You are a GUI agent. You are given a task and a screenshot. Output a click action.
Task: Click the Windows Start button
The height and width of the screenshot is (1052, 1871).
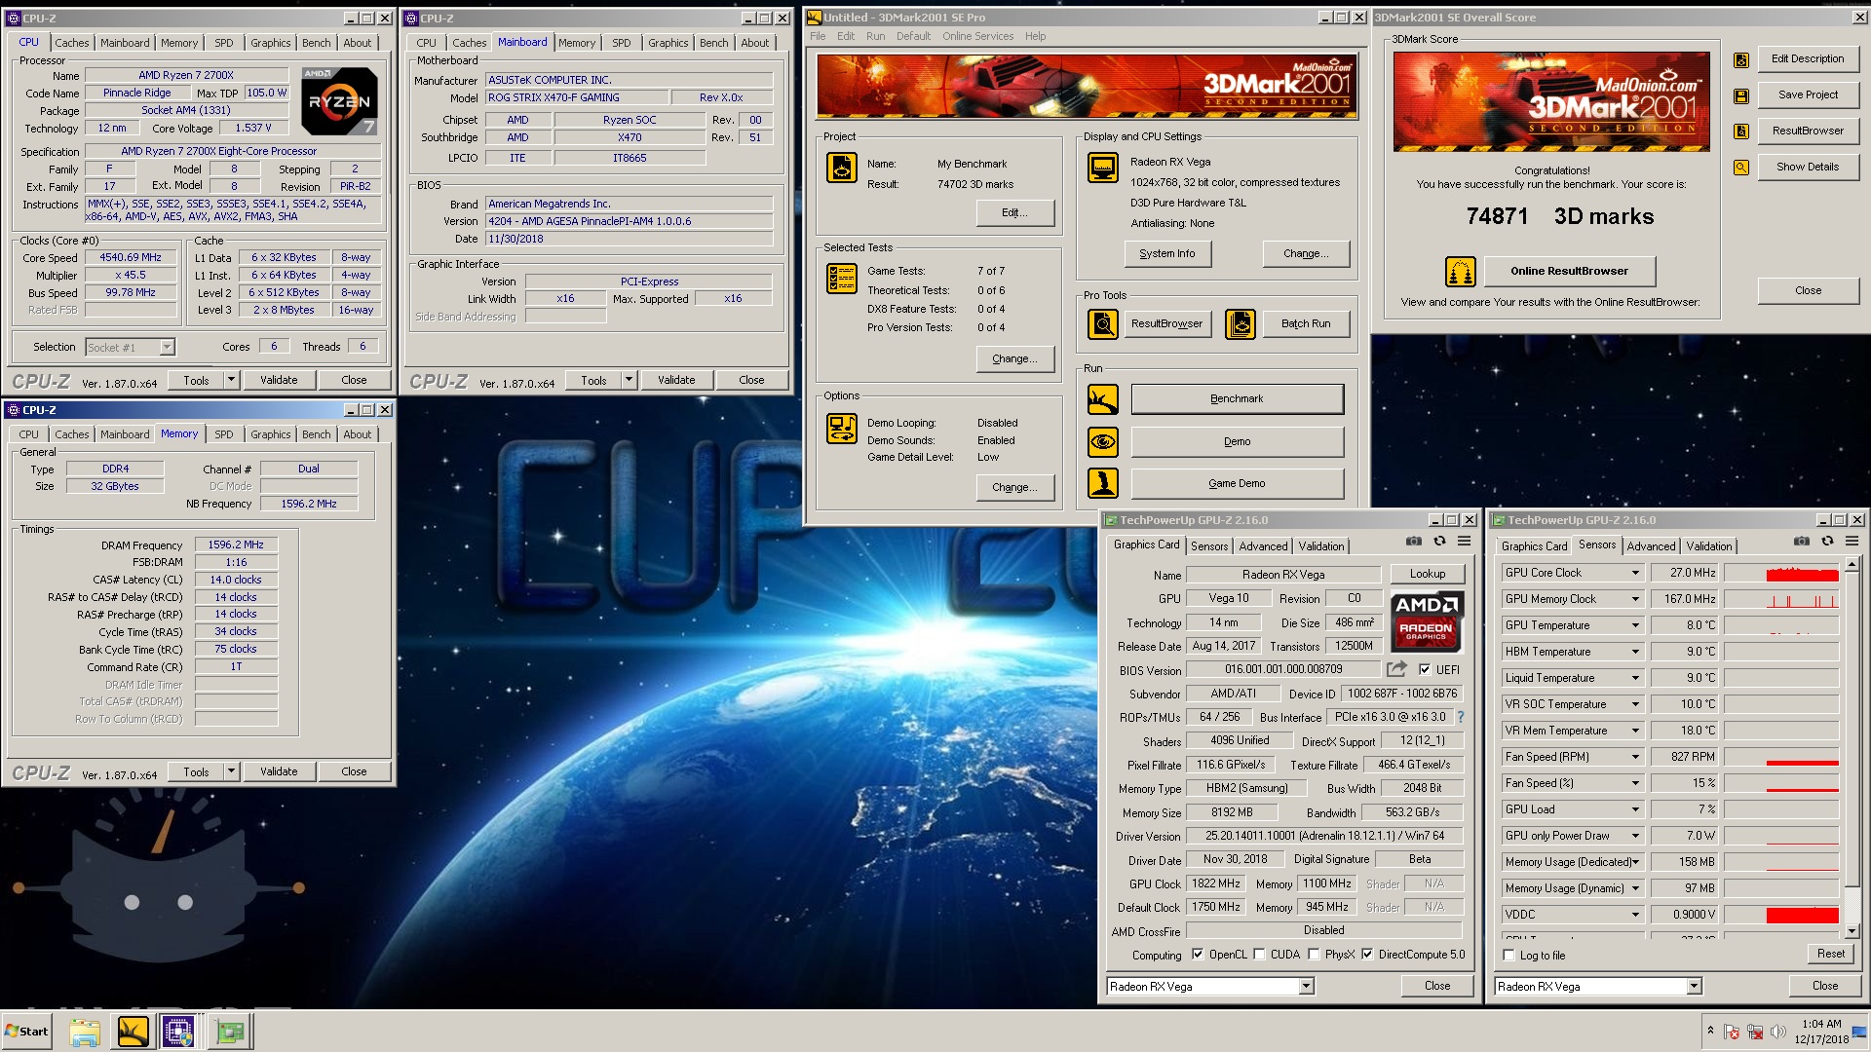pyautogui.click(x=26, y=1032)
